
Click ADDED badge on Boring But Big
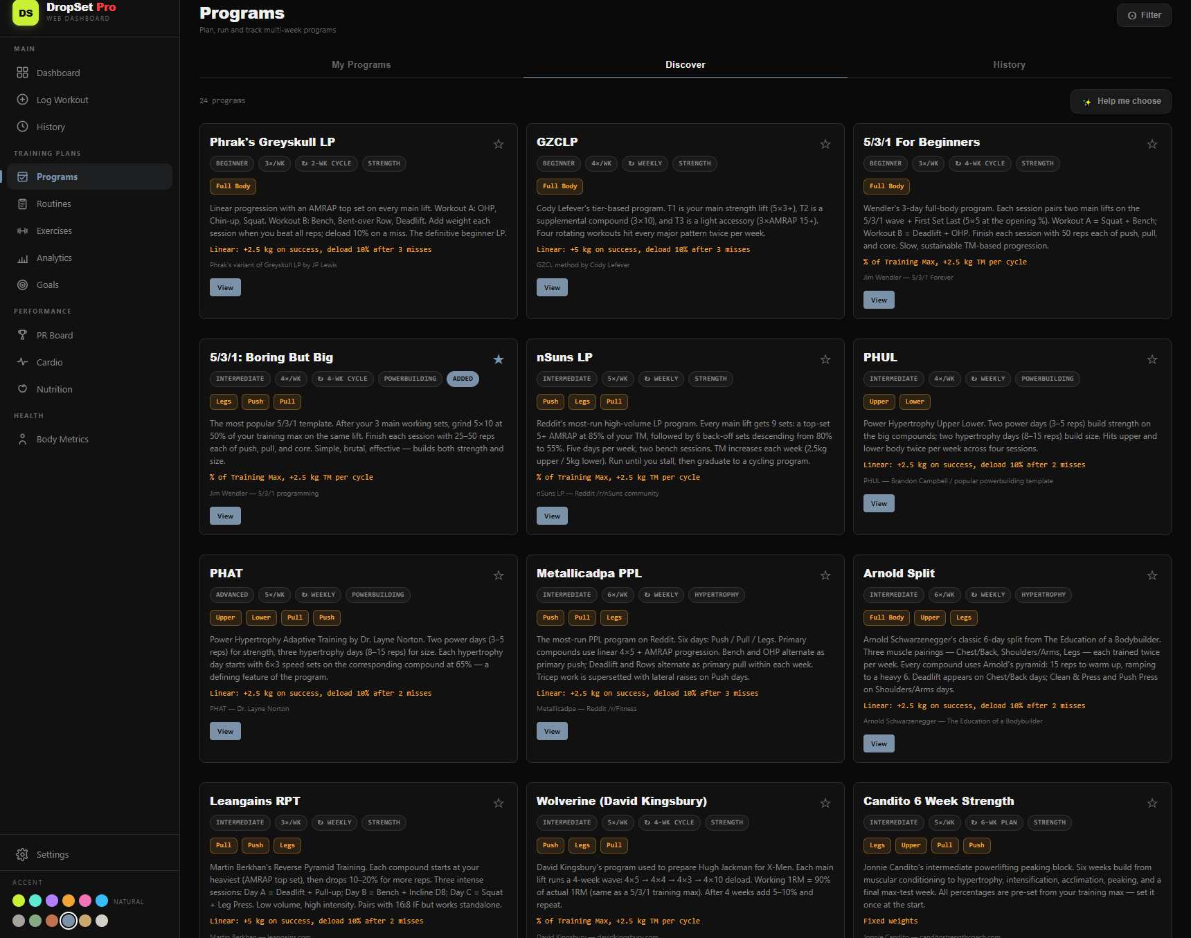point(463,379)
